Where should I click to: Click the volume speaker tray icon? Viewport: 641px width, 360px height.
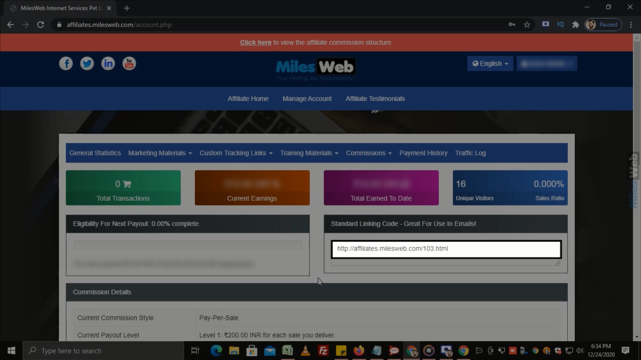(x=580, y=351)
